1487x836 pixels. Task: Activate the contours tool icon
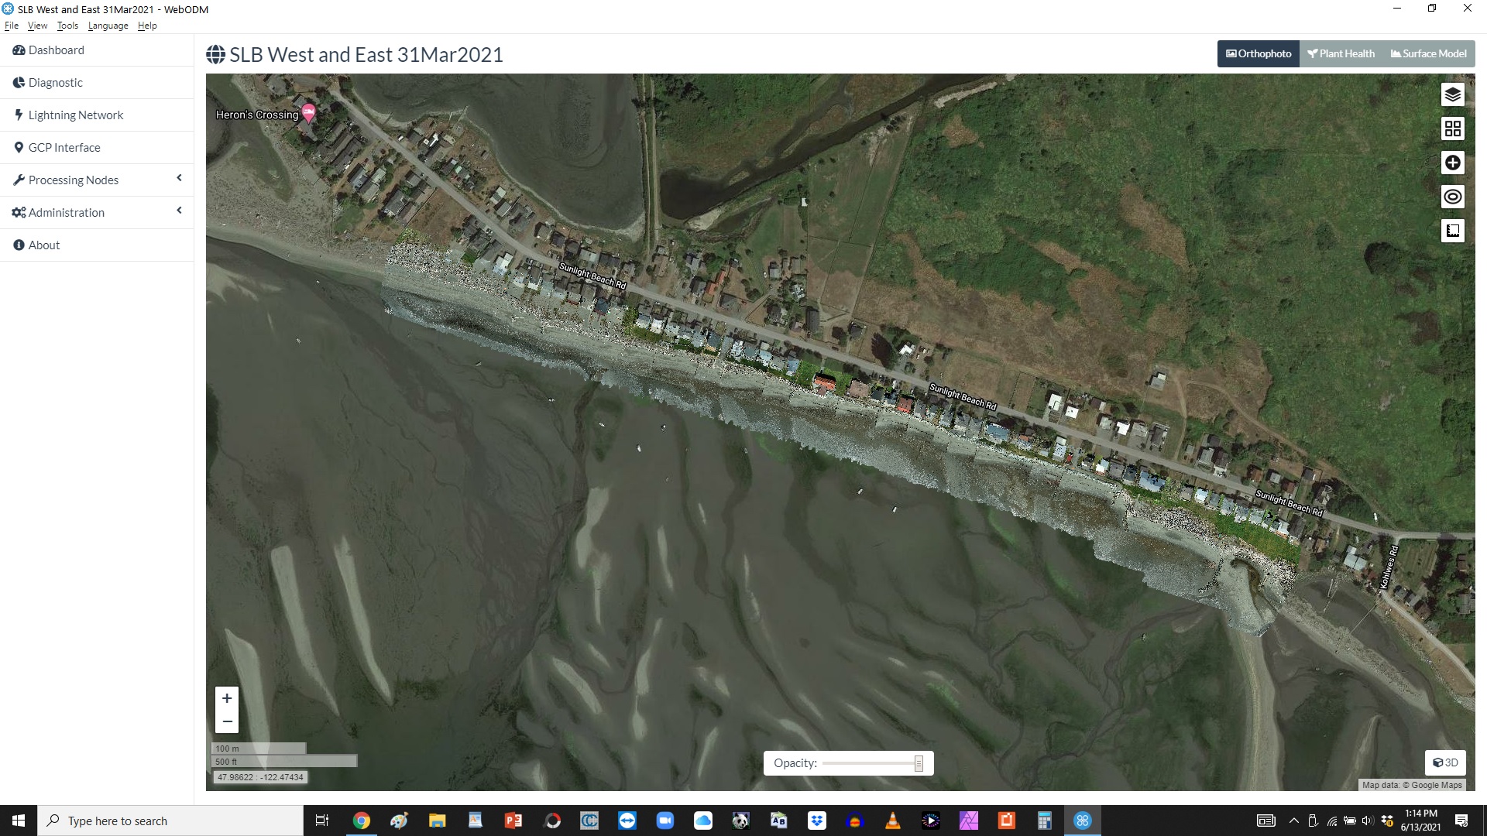pos(1453,197)
